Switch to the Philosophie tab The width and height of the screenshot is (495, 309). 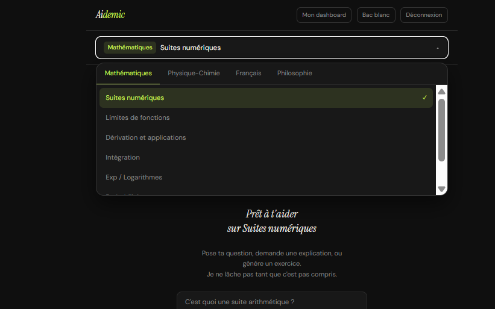click(295, 73)
